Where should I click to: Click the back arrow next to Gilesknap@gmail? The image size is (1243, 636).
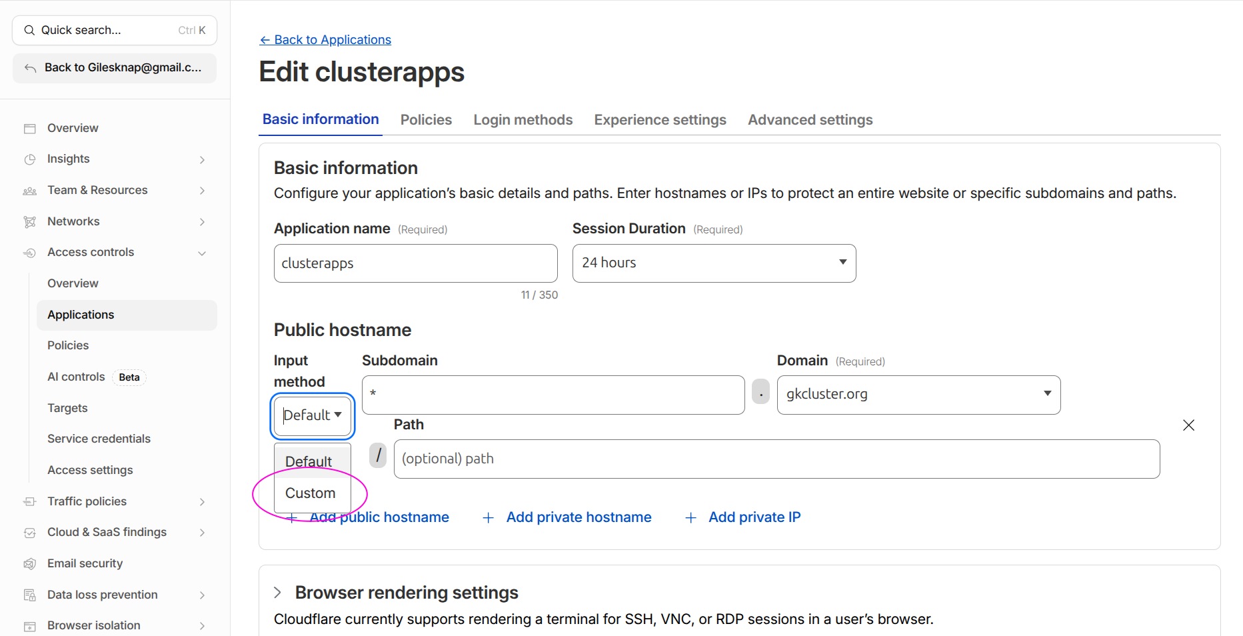click(29, 67)
